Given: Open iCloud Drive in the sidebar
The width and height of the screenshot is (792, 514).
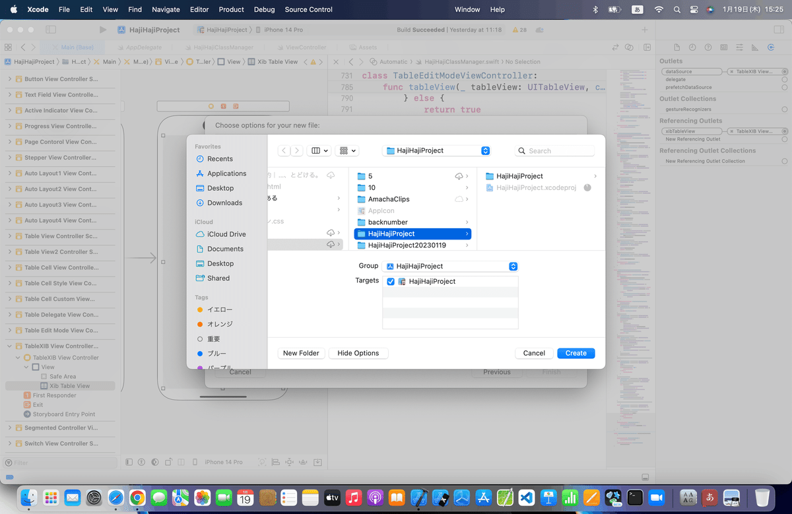Looking at the screenshot, I should (226, 234).
